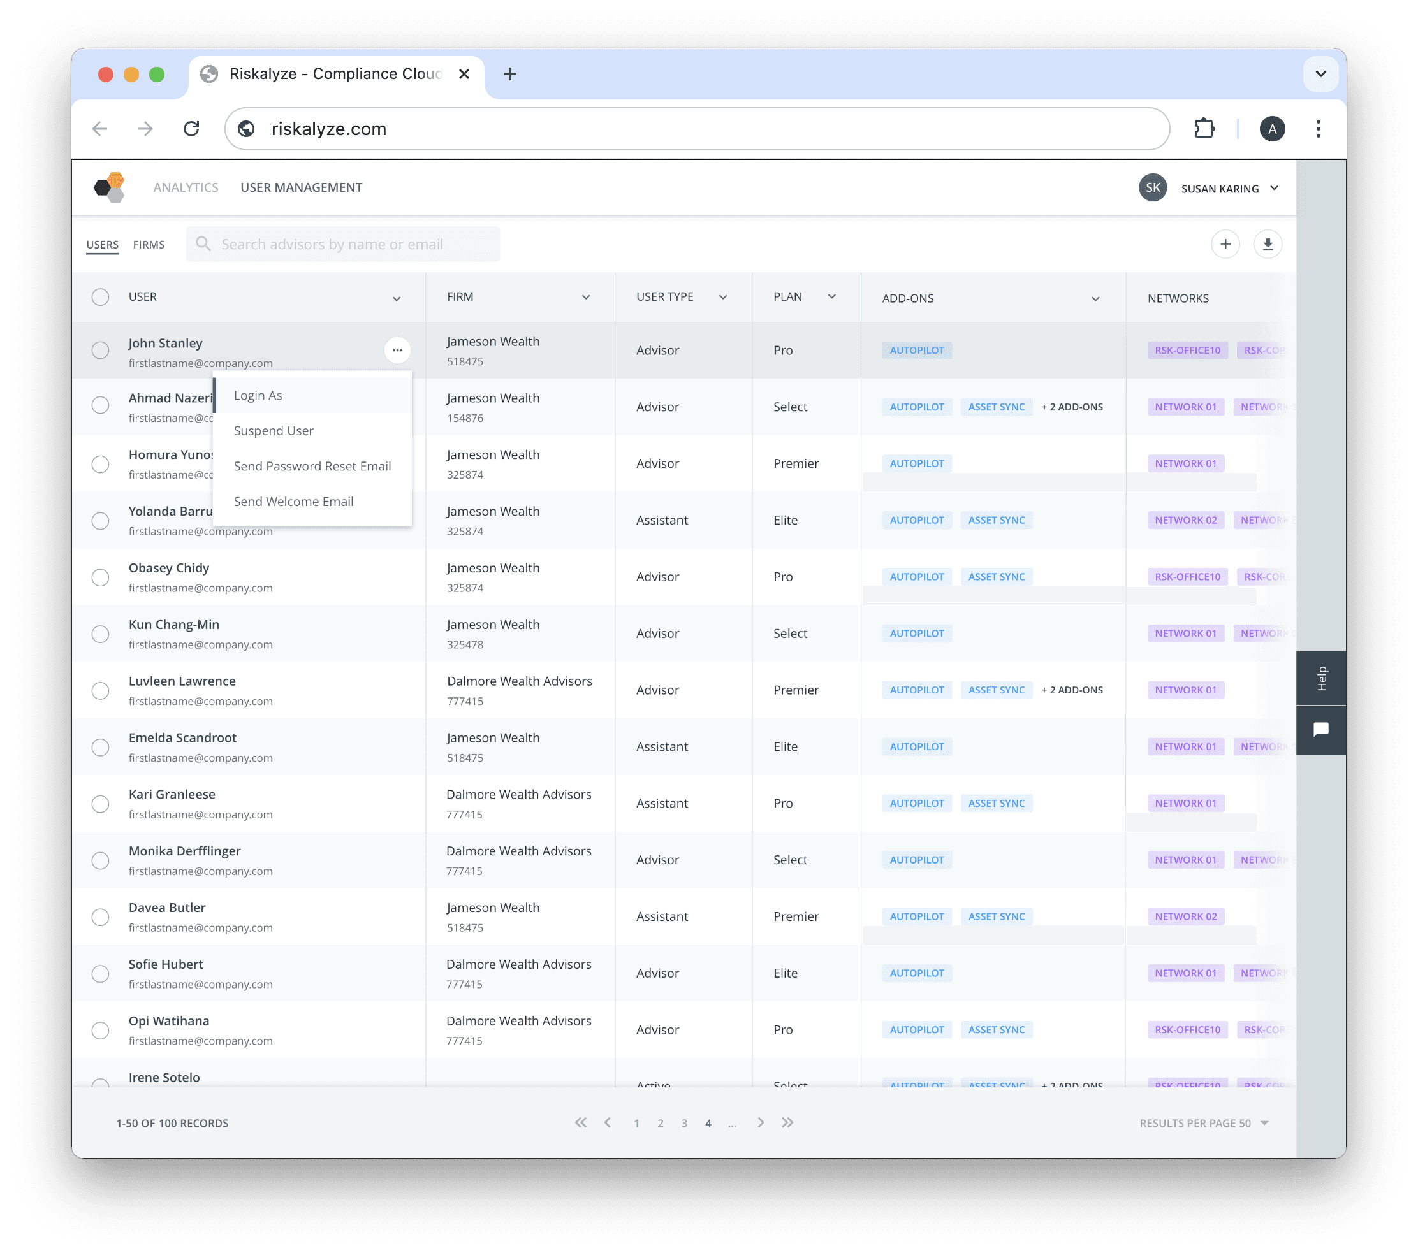Image resolution: width=1418 pixels, height=1253 pixels.
Task: Click the search advisors input field
Action: pos(344,244)
